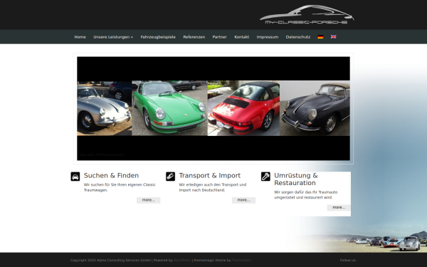
Task: Click more button under Suchen & Finden
Action: 149,200
